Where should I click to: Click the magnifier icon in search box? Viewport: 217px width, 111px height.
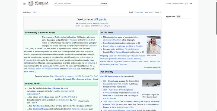(x=56, y=4)
